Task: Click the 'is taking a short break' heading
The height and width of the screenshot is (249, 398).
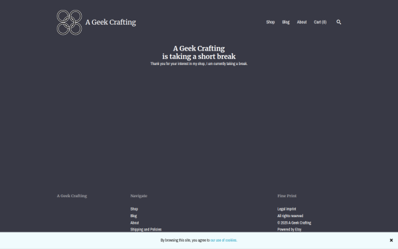Action: click(199, 56)
